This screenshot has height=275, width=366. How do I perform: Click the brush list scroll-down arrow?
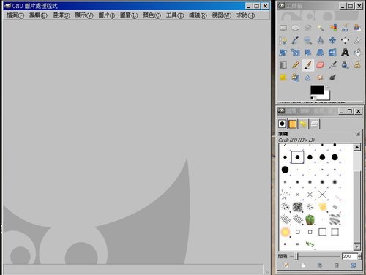pos(357,246)
